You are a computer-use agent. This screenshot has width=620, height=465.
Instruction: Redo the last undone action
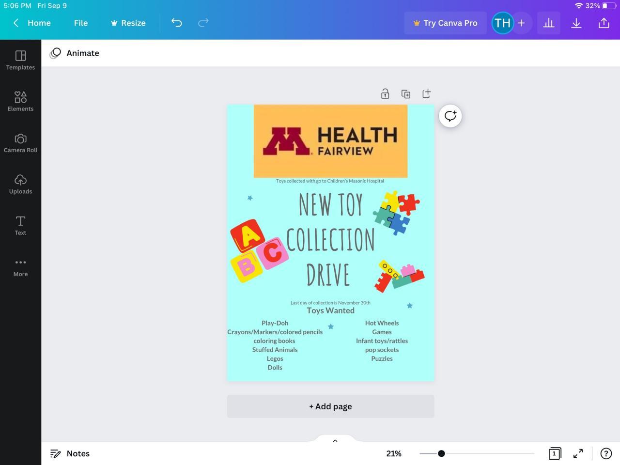pos(203,23)
